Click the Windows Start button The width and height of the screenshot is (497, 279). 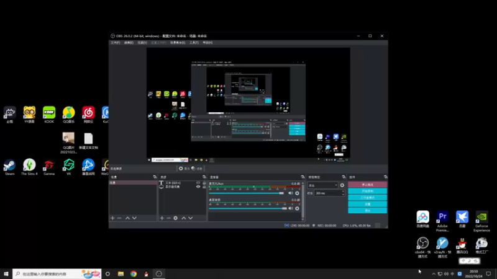[6, 274]
